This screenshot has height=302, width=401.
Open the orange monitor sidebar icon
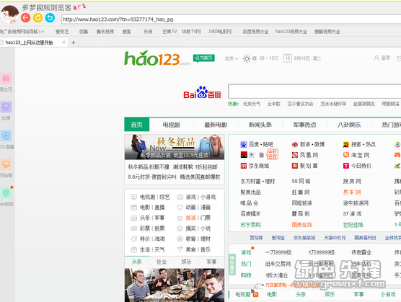pos(6,164)
